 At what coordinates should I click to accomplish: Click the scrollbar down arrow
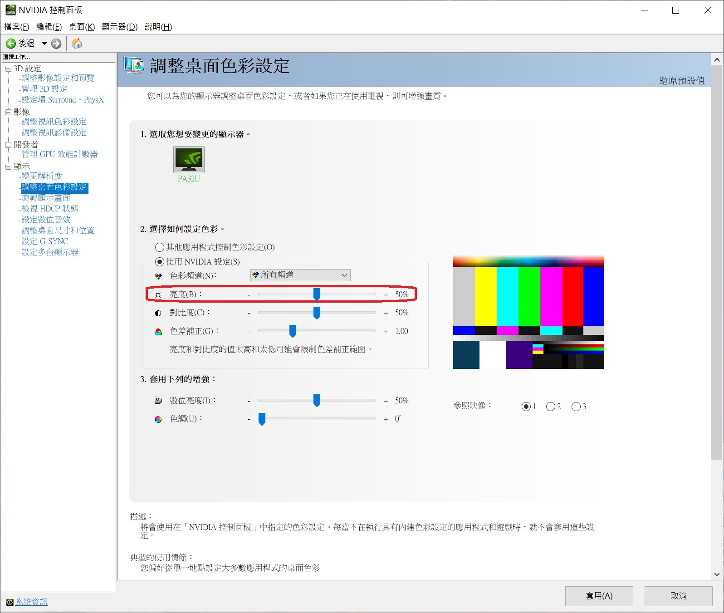tap(717, 574)
